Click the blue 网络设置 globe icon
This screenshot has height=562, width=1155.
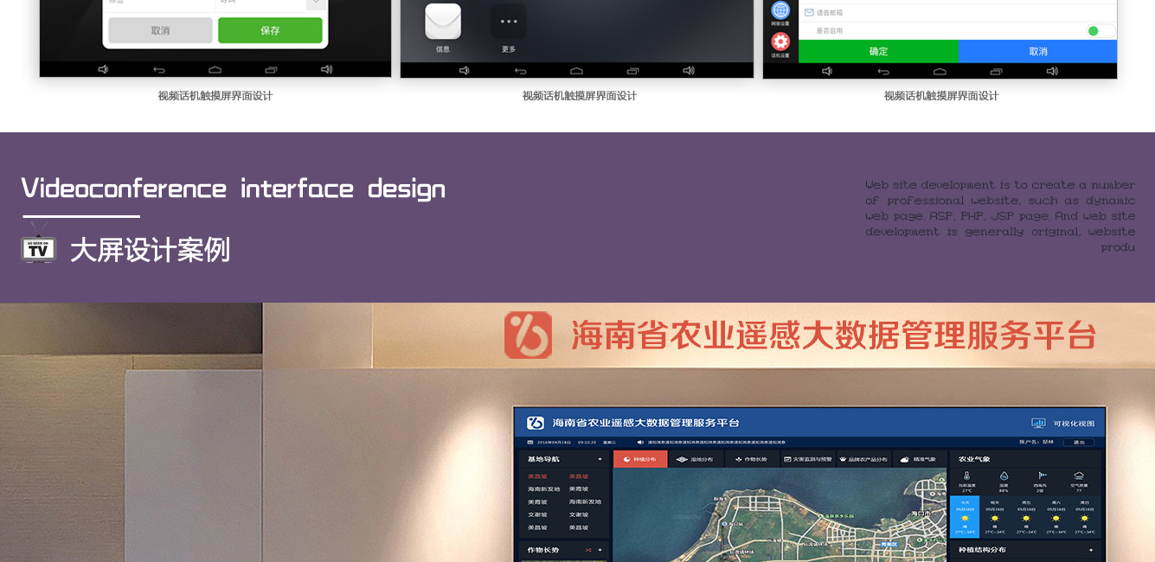coord(780,10)
